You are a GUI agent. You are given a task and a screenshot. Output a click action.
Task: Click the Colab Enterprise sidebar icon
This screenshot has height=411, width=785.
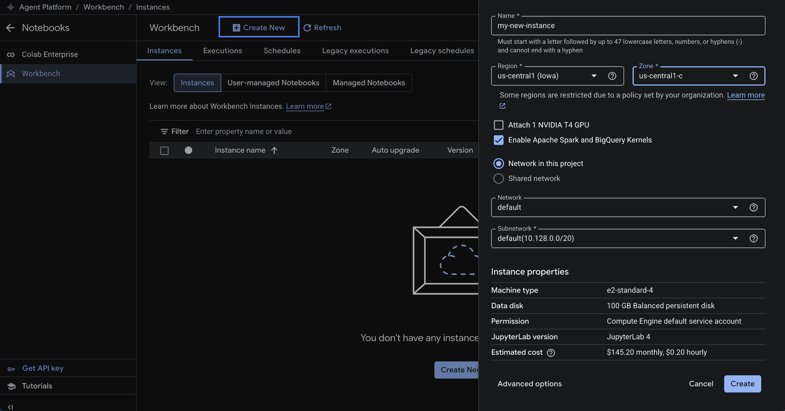(x=11, y=54)
